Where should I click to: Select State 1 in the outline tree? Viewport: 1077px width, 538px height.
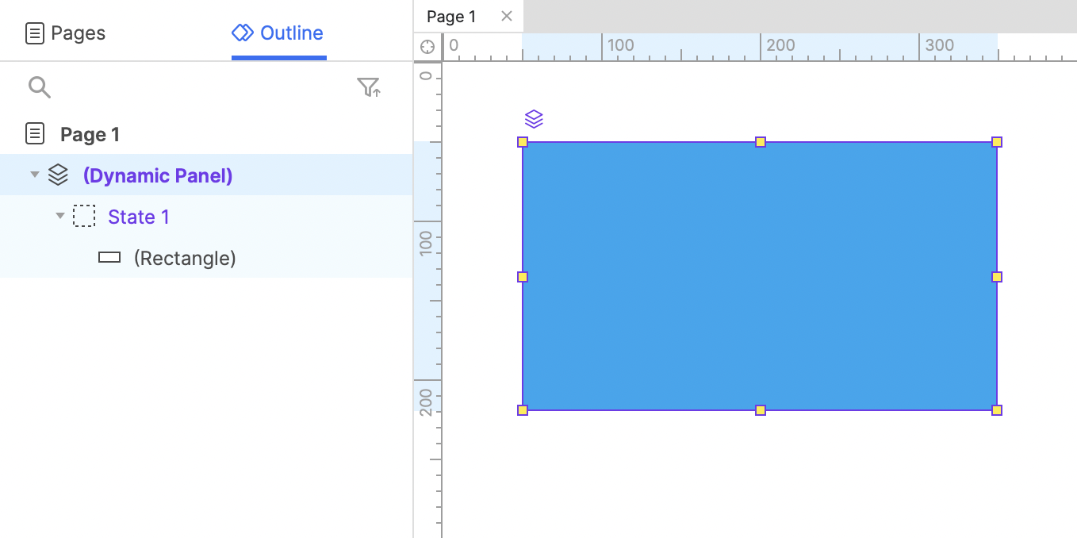pyautogui.click(x=139, y=217)
